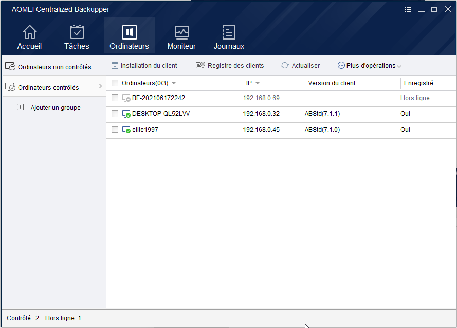Click the Actualiser button text

coord(306,66)
